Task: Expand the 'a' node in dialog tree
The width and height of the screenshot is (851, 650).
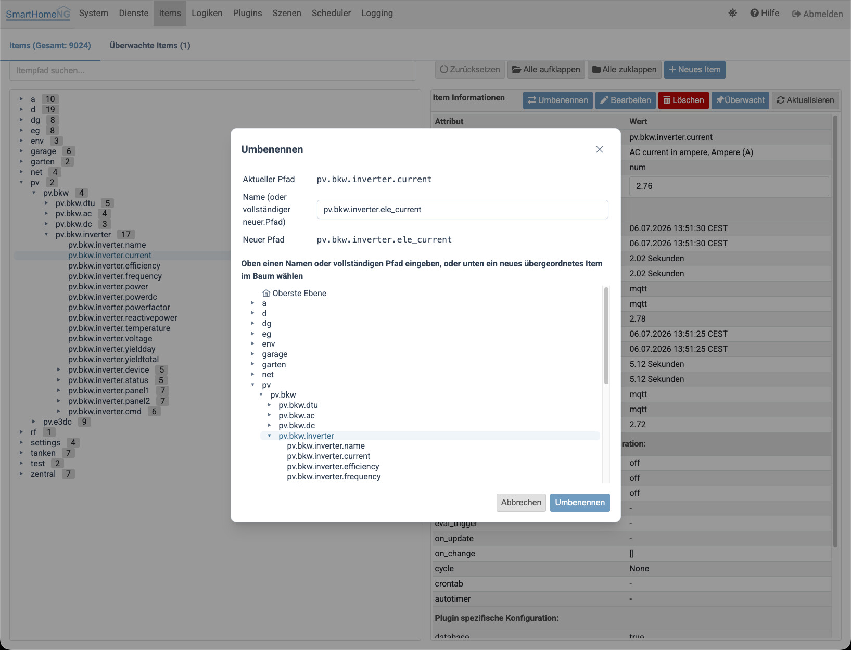Action: click(x=253, y=303)
